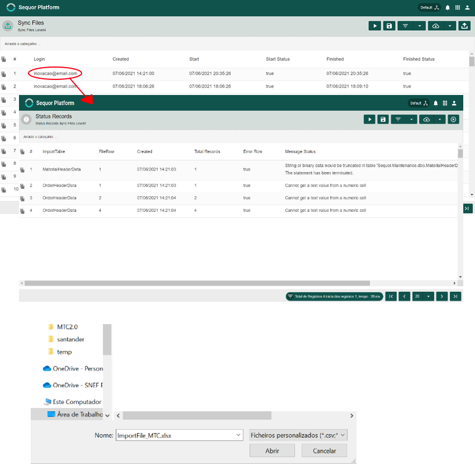
Task: Open the notifications bell in the Sync Files header
Action: tap(448, 8)
